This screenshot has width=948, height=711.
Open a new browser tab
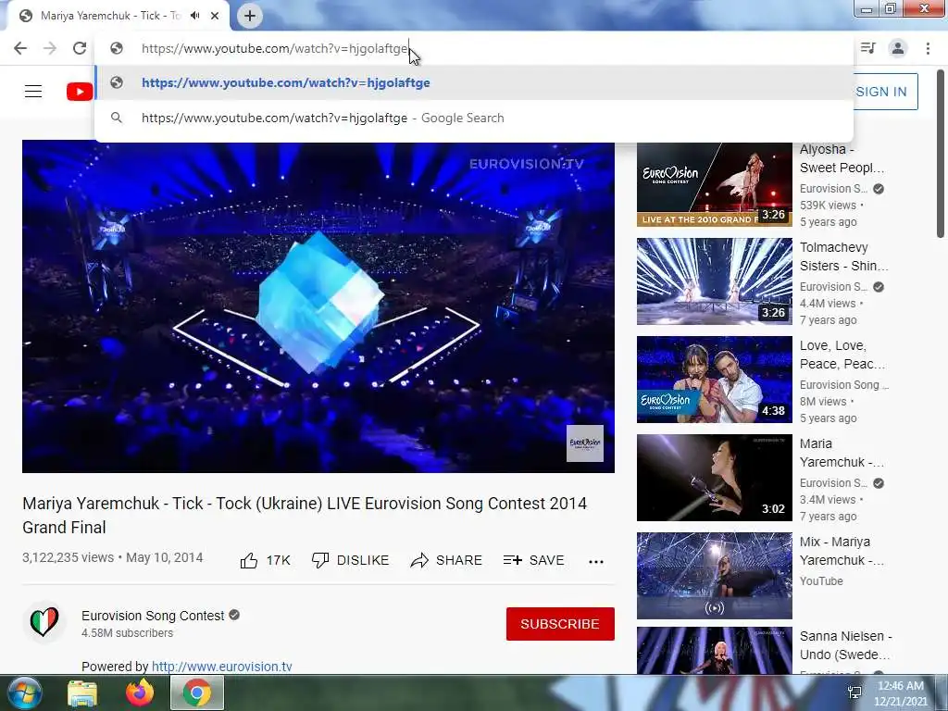[250, 16]
